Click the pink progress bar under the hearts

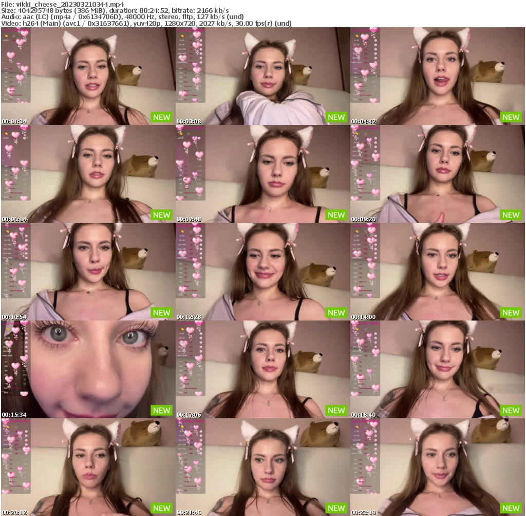4,63
